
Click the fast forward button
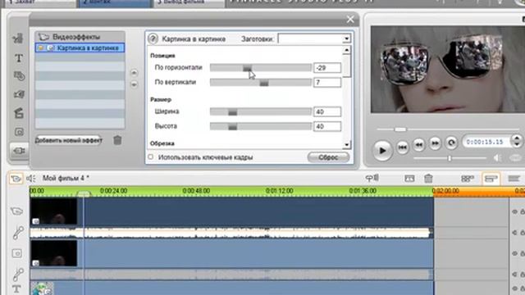click(435, 143)
